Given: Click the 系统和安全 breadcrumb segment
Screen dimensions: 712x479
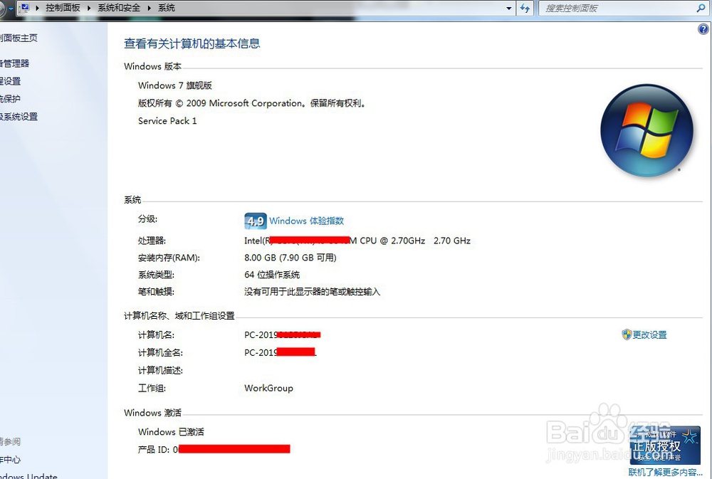Looking at the screenshot, I should (119, 8).
